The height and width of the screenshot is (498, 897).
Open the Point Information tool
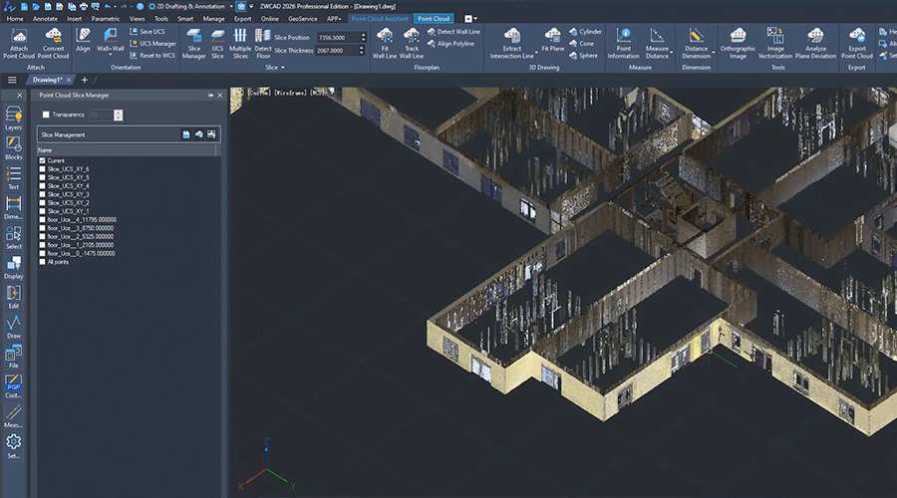(623, 44)
